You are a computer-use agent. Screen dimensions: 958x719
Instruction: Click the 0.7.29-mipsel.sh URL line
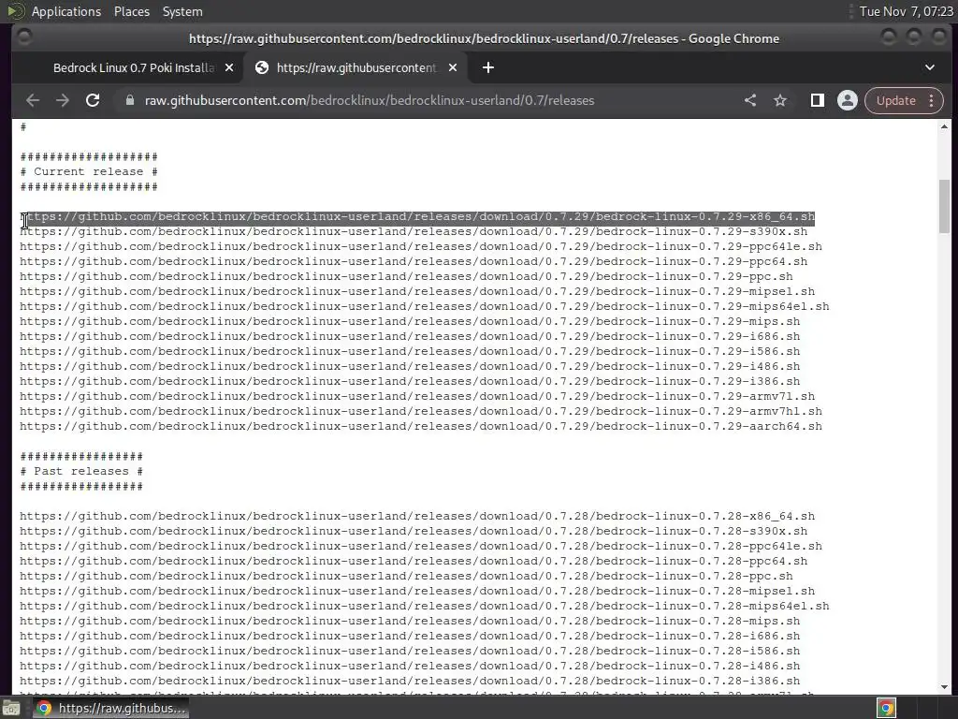point(417,292)
